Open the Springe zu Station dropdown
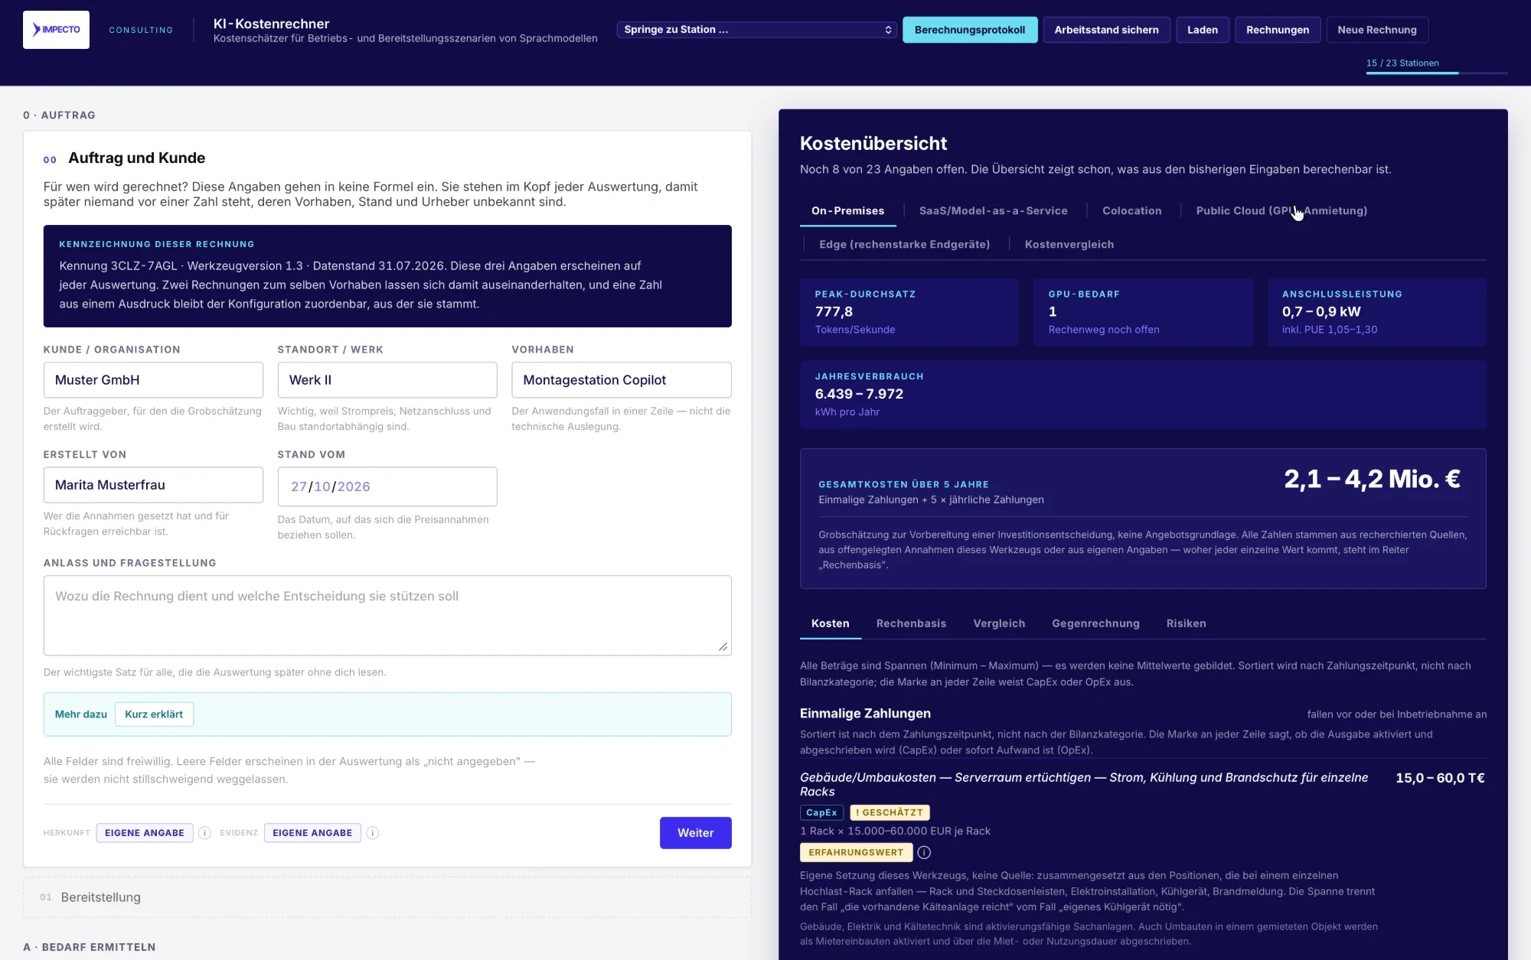Screen dimensions: 1531x960 (757, 30)
